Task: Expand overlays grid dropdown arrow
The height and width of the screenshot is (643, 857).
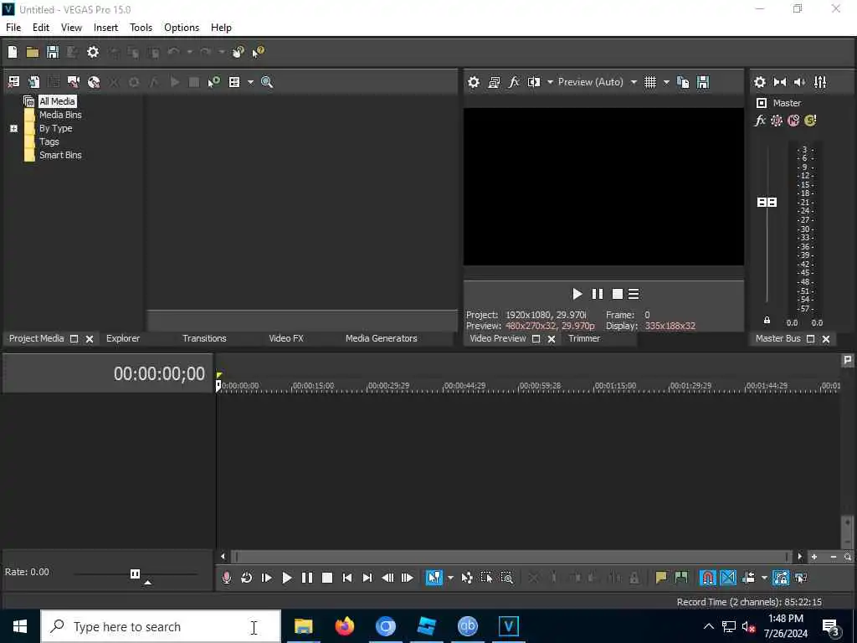Action: [666, 82]
